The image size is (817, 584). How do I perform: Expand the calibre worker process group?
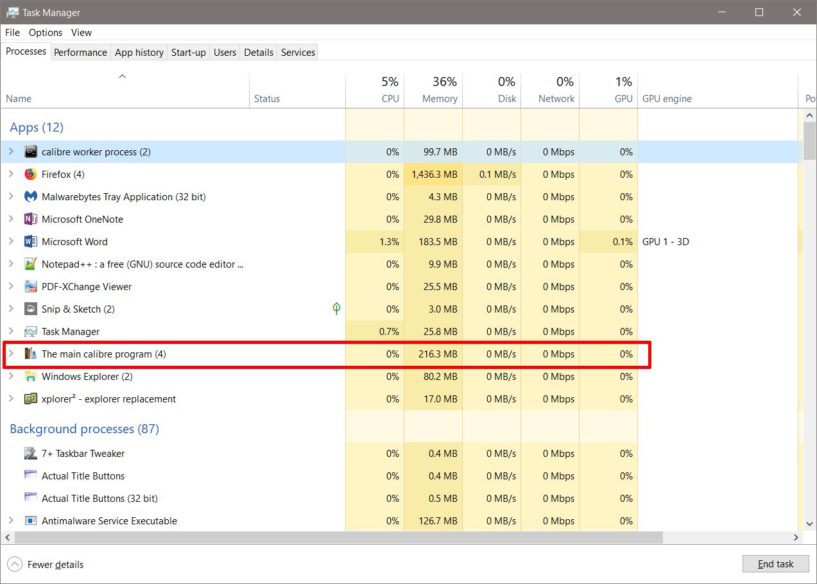pyautogui.click(x=11, y=152)
